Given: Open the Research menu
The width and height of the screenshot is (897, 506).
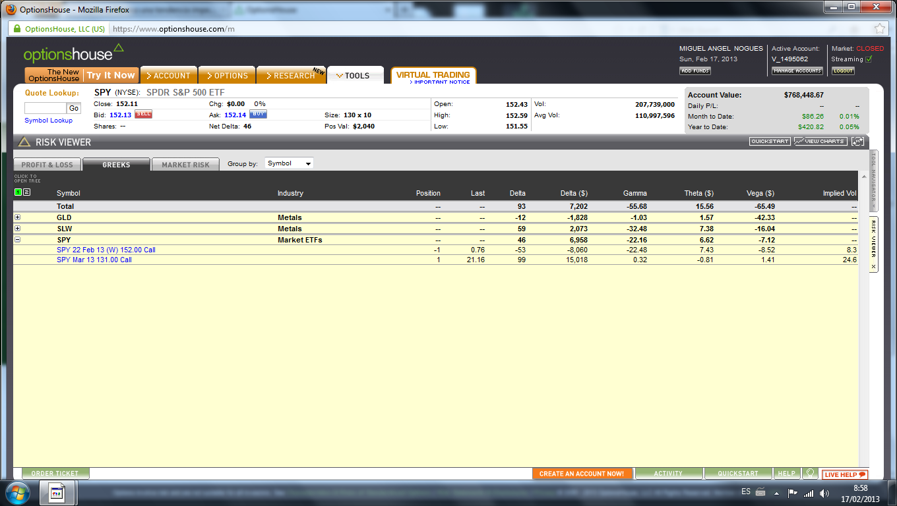Looking at the screenshot, I should [x=291, y=75].
